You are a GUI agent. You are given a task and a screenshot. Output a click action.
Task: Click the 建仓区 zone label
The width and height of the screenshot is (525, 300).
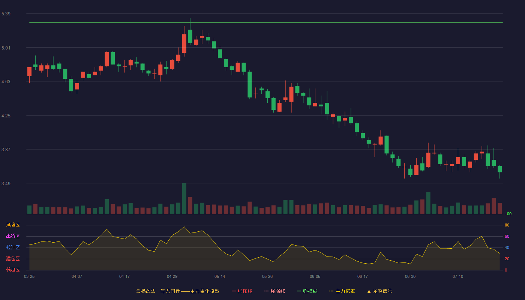click(13, 259)
